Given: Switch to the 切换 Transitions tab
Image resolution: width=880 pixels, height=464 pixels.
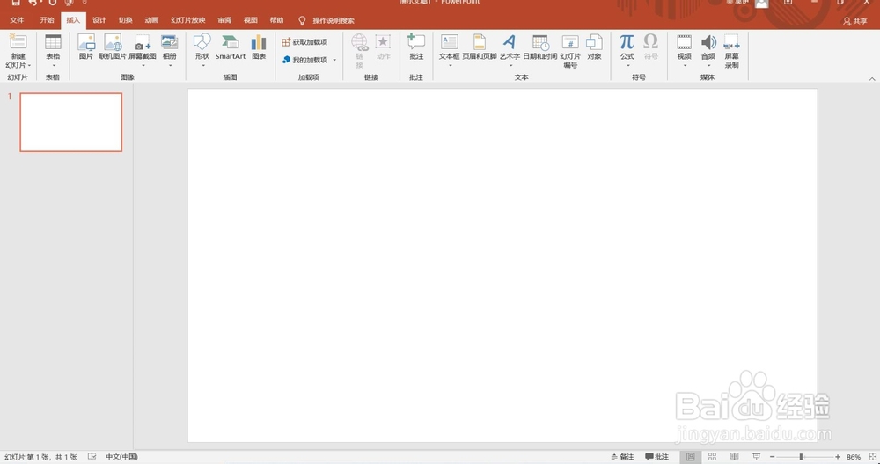Looking at the screenshot, I should (x=125, y=20).
